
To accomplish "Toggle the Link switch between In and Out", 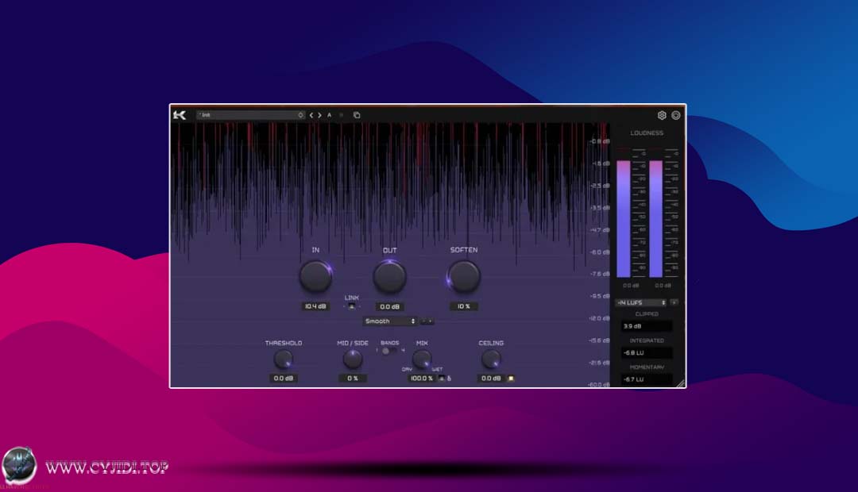I will 351,306.
